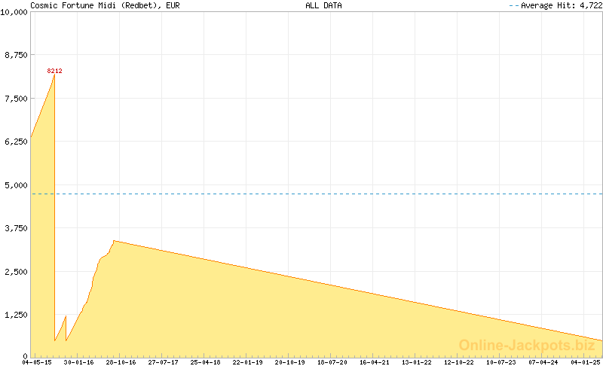Click the 5,000 y-axis label
Screen dimensions: 603x369
point(17,185)
